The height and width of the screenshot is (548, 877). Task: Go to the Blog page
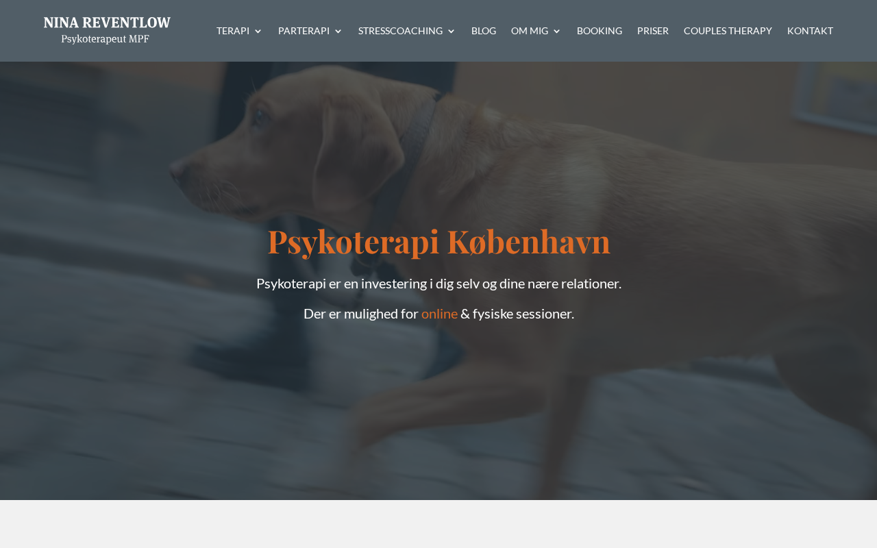tap(484, 31)
